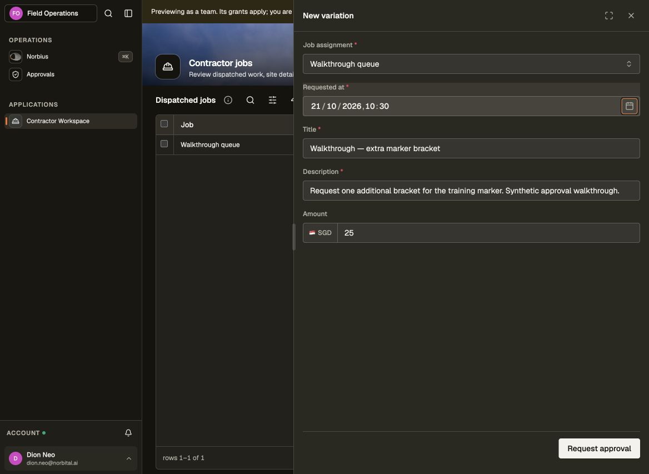Click the minutes 30 in Requested at

coord(384,106)
